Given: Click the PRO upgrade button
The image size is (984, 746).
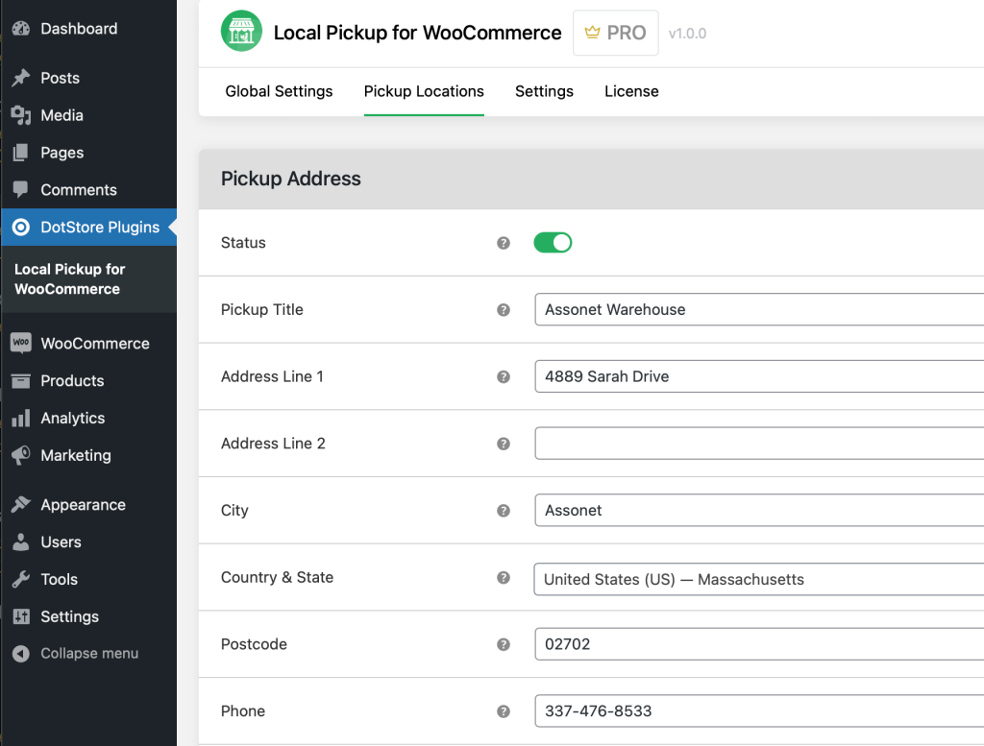Looking at the screenshot, I should [x=615, y=32].
